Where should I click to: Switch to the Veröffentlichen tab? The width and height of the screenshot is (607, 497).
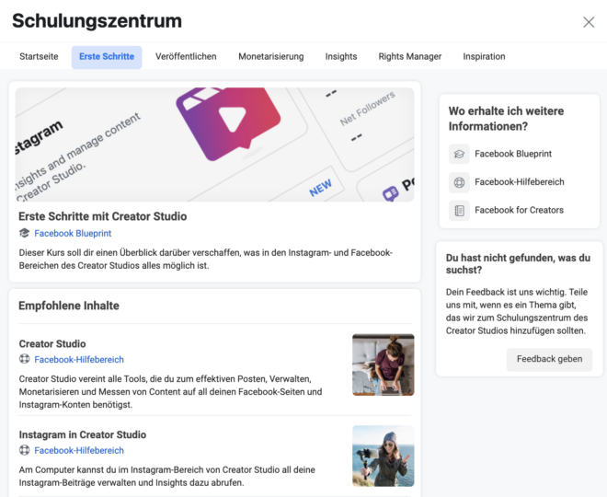click(x=186, y=56)
